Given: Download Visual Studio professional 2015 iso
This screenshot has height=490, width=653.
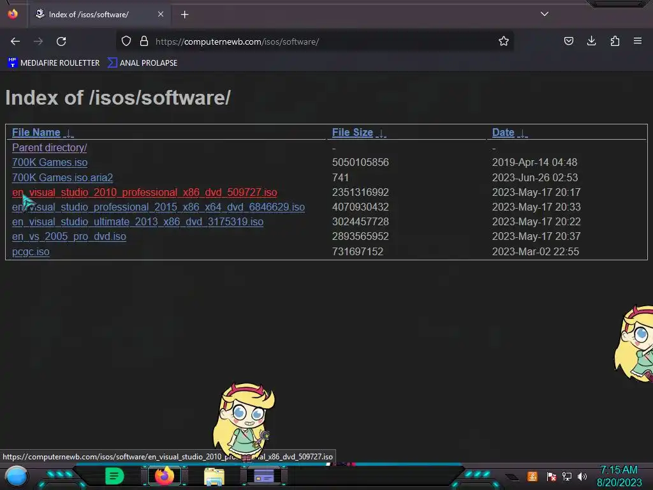Looking at the screenshot, I should point(158,207).
